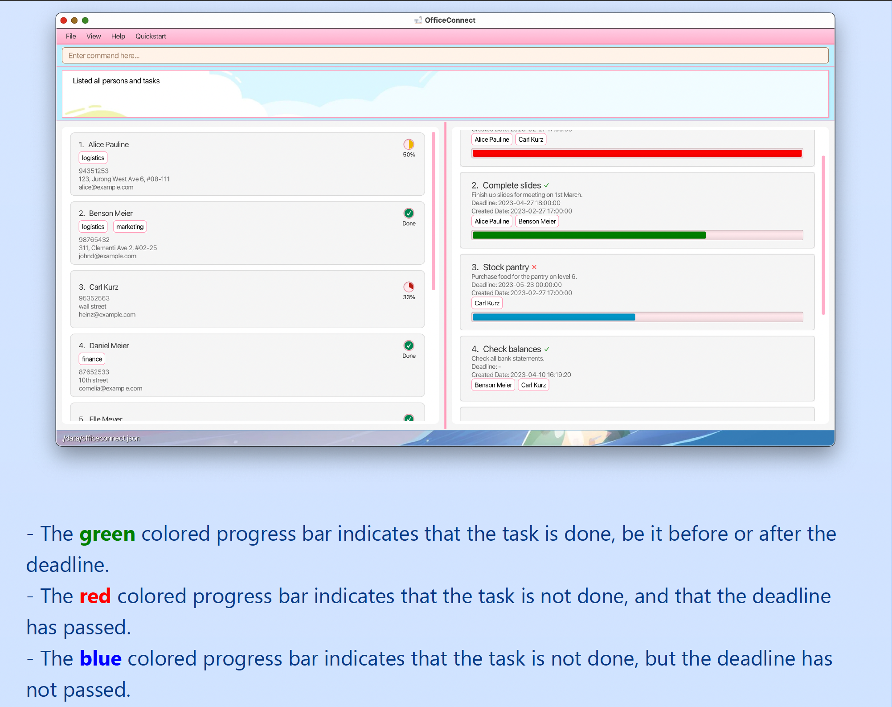
Task: Open the View menu
Action: [x=94, y=36]
